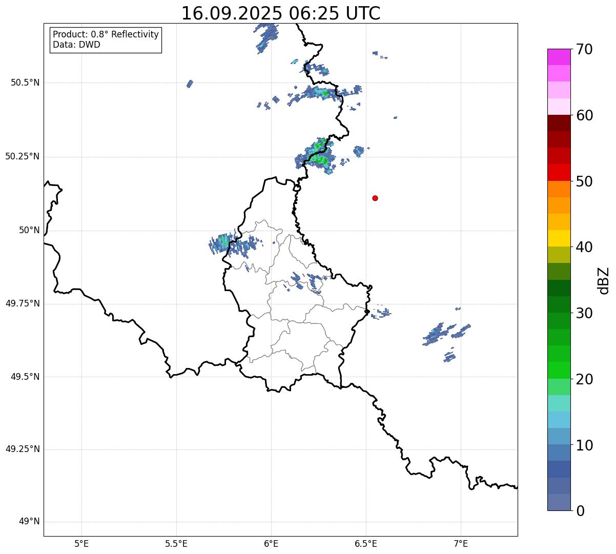Click the magenta top swatch of the colorbar
The width and height of the screenshot is (616, 554).
(559, 57)
